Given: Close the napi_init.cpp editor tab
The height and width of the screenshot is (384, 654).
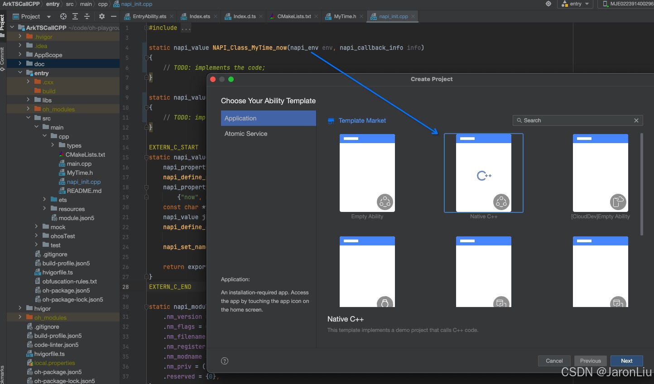Looking at the screenshot, I should point(412,17).
